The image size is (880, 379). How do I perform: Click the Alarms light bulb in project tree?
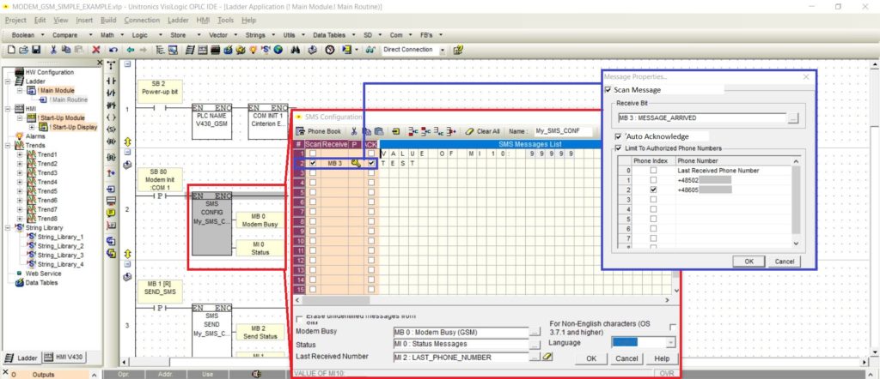tap(20, 136)
